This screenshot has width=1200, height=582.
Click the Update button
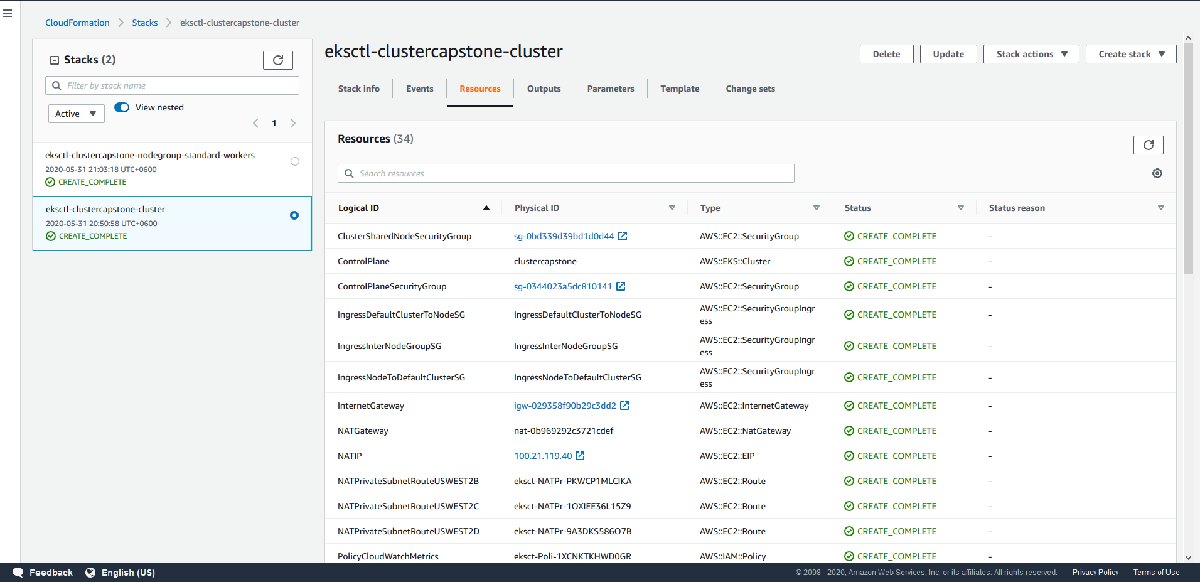(x=948, y=54)
